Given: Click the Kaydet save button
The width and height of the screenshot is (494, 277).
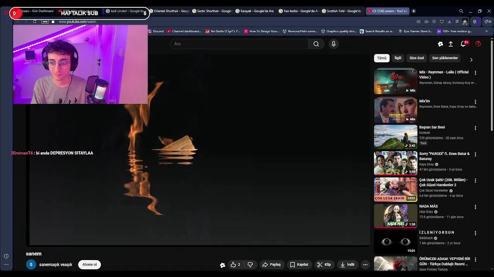Looking at the screenshot, I should click(x=299, y=265).
